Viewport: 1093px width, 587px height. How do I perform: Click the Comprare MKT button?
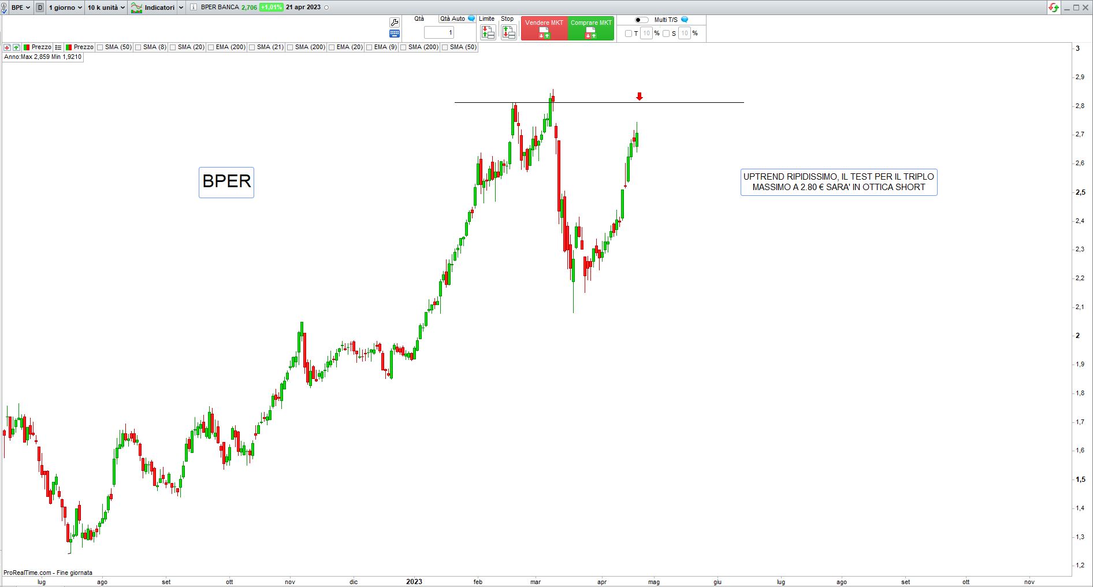591,28
